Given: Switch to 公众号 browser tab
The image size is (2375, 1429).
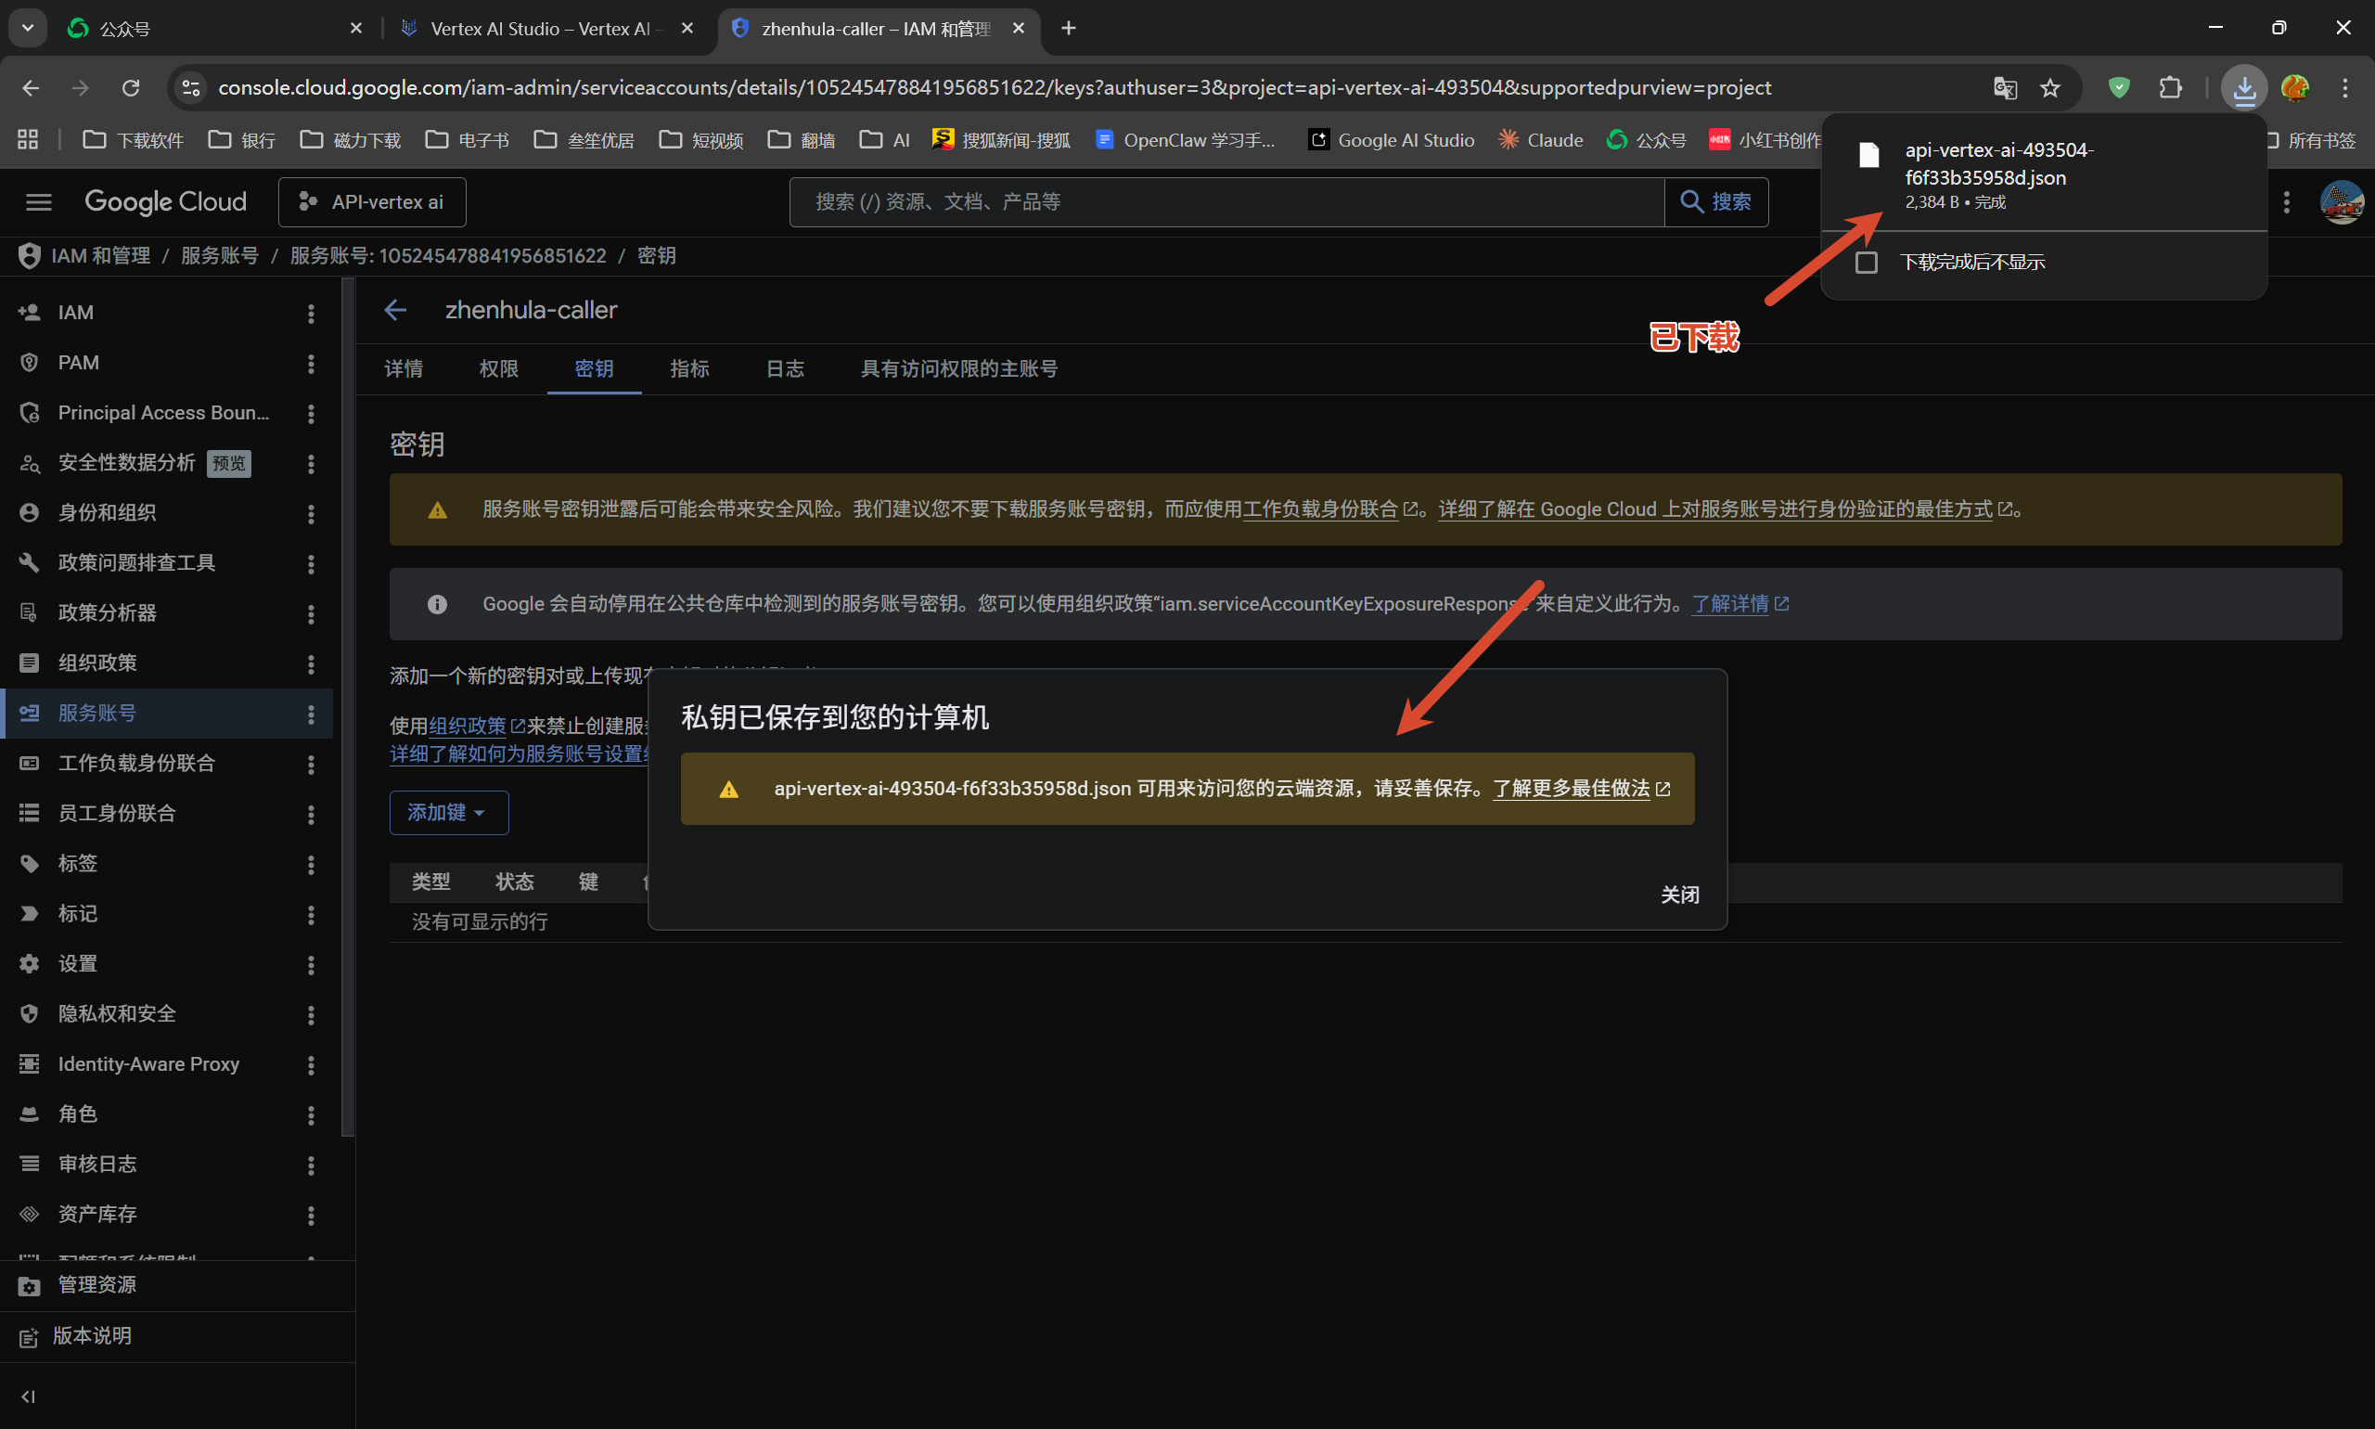Looking at the screenshot, I should (x=215, y=29).
